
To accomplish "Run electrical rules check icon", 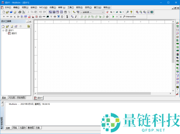I will pyautogui.click(x=108, y=12).
